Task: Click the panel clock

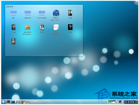Action: (131, 102)
